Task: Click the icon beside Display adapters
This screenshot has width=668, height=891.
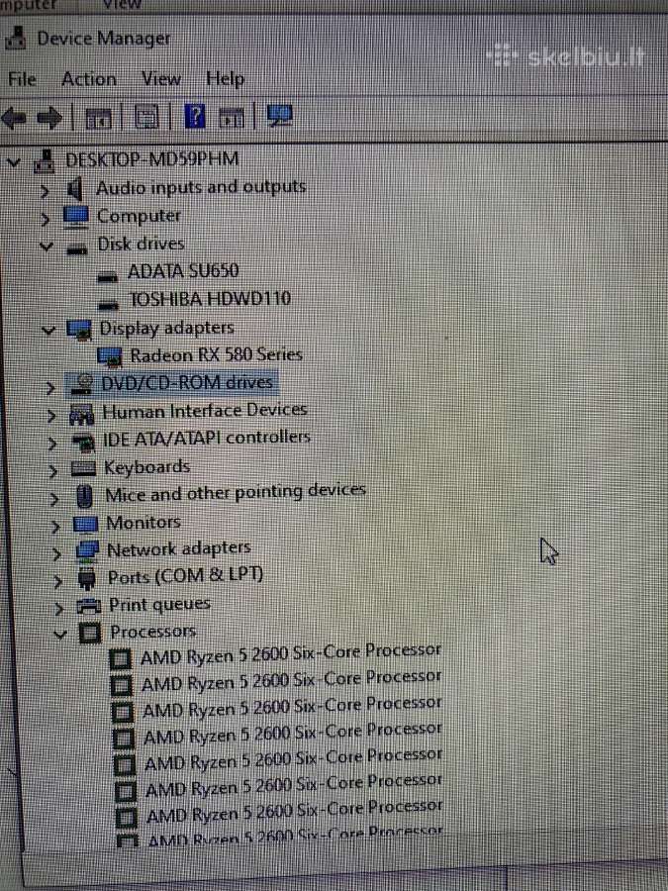Action: coord(79,329)
